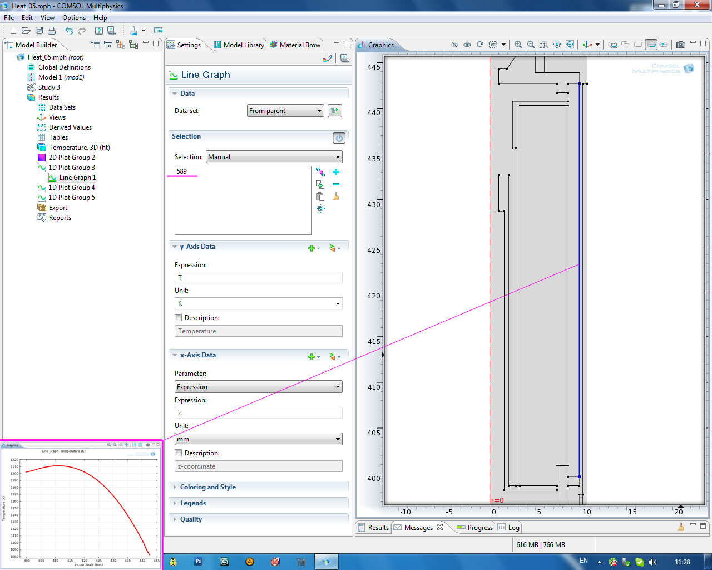Open the Data set 'From parent' dropdown

285,111
